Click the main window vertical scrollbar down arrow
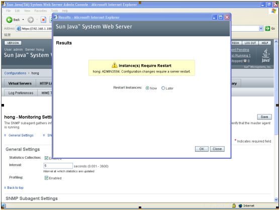The width and height of the screenshot is (280, 210). (x=276, y=200)
